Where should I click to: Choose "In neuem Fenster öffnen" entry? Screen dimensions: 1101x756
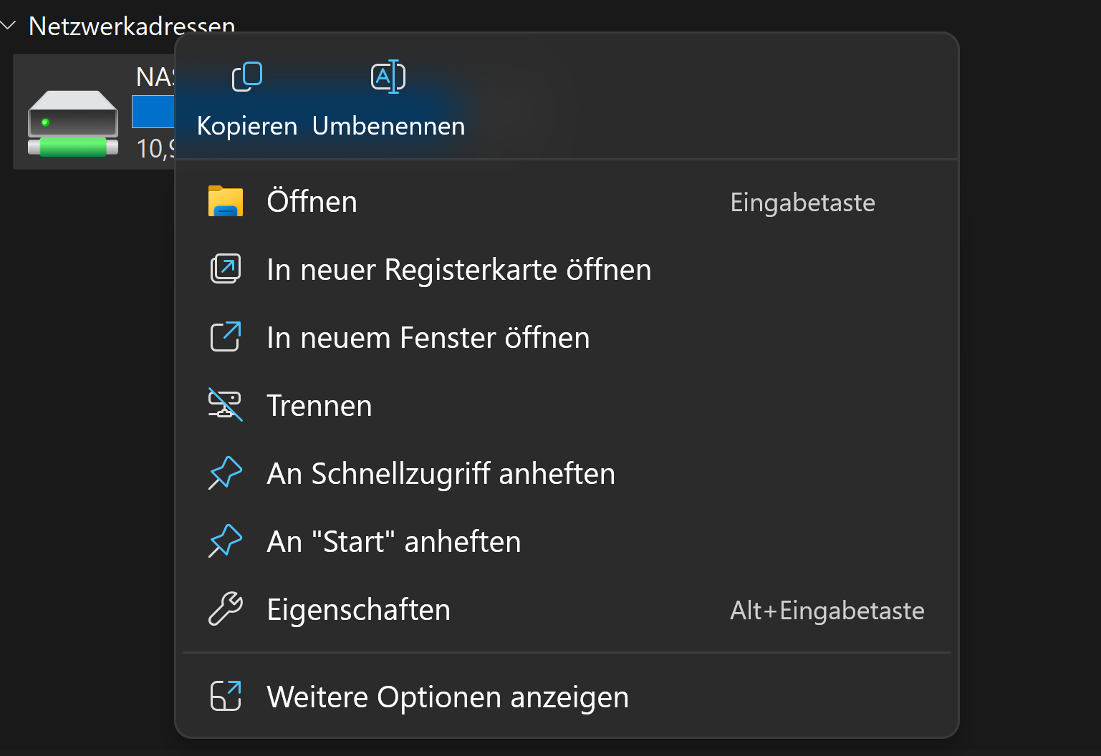pyautogui.click(x=428, y=338)
